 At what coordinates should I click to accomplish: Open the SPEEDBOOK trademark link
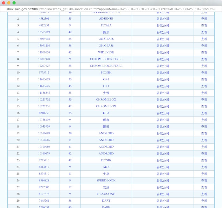tap(106, 180)
